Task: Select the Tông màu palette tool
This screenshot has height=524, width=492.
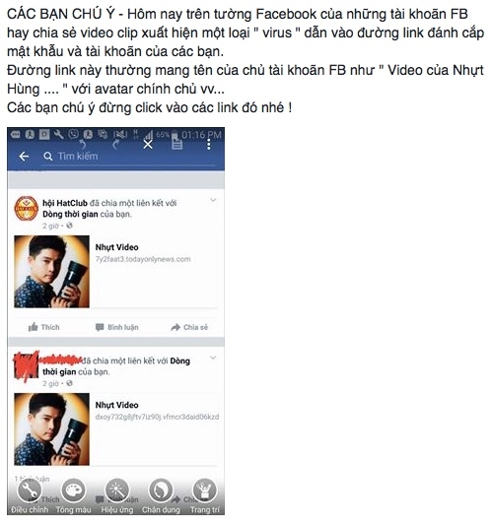Action: (x=73, y=496)
